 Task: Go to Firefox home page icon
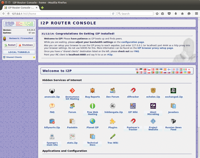[x=182, y=14]
